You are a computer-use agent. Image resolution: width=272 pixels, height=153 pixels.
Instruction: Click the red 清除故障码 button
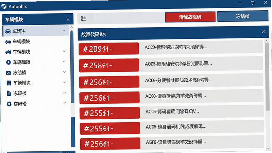(x=190, y=17)
